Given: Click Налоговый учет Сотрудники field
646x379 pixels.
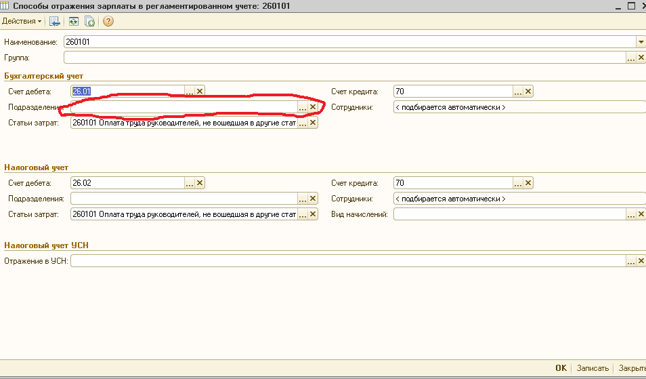Looking at the screenshot, I should click(x=519, y=199).
